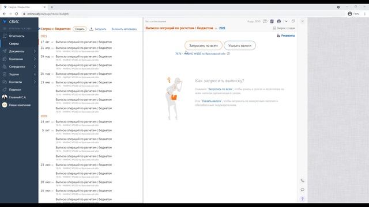Click the Документы paper-plane icon

(5, 51)
